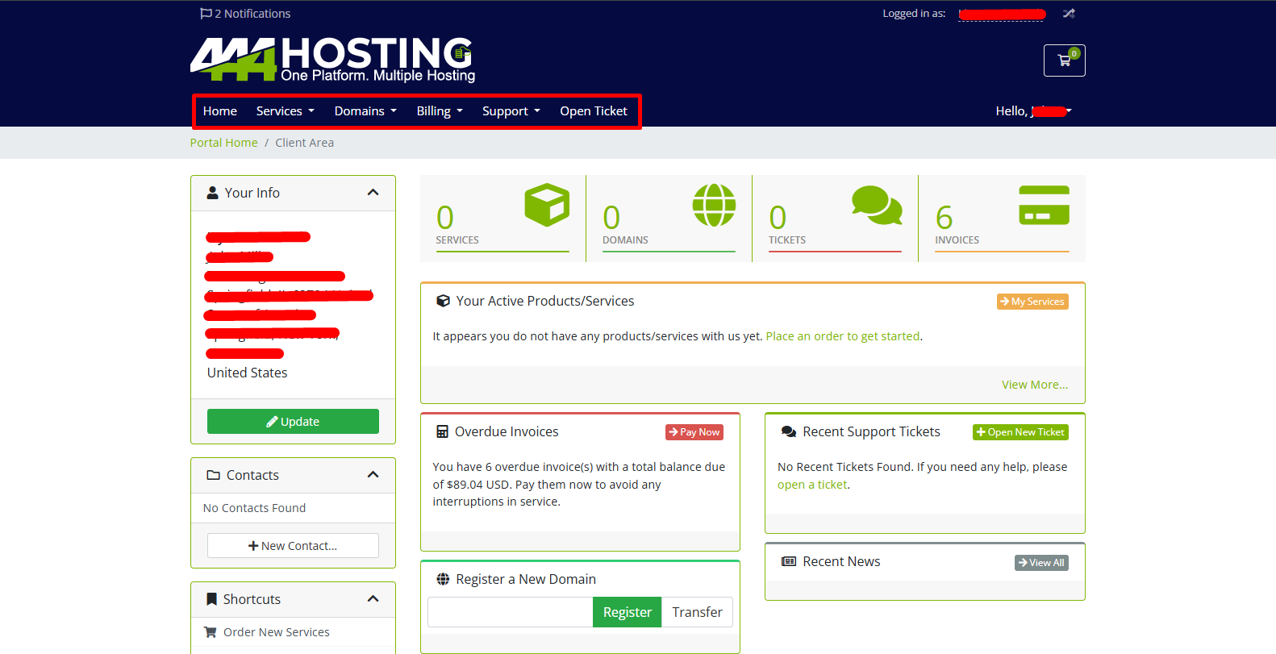Click the domain name input field
Image resolution: width=1276 pixels, height=654 pixels.
[x=510, y=612]
